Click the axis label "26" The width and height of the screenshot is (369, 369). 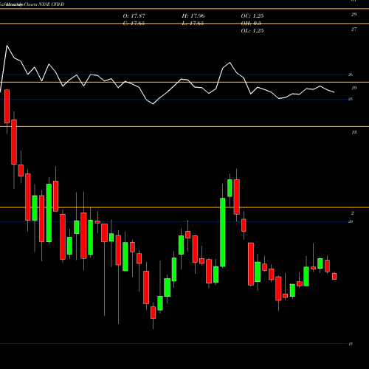click(351, 75)
